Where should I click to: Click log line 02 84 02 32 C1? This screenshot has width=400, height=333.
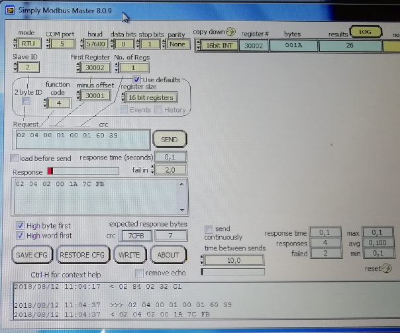tap(98, 287)
